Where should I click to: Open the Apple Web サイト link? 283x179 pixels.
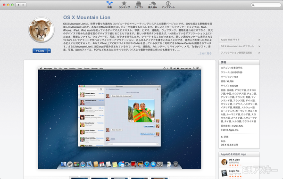[x=230, y=40]
